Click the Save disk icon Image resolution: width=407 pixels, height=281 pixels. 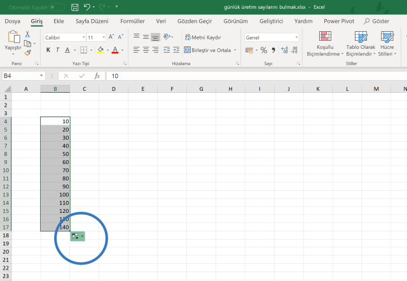point(75,7)
